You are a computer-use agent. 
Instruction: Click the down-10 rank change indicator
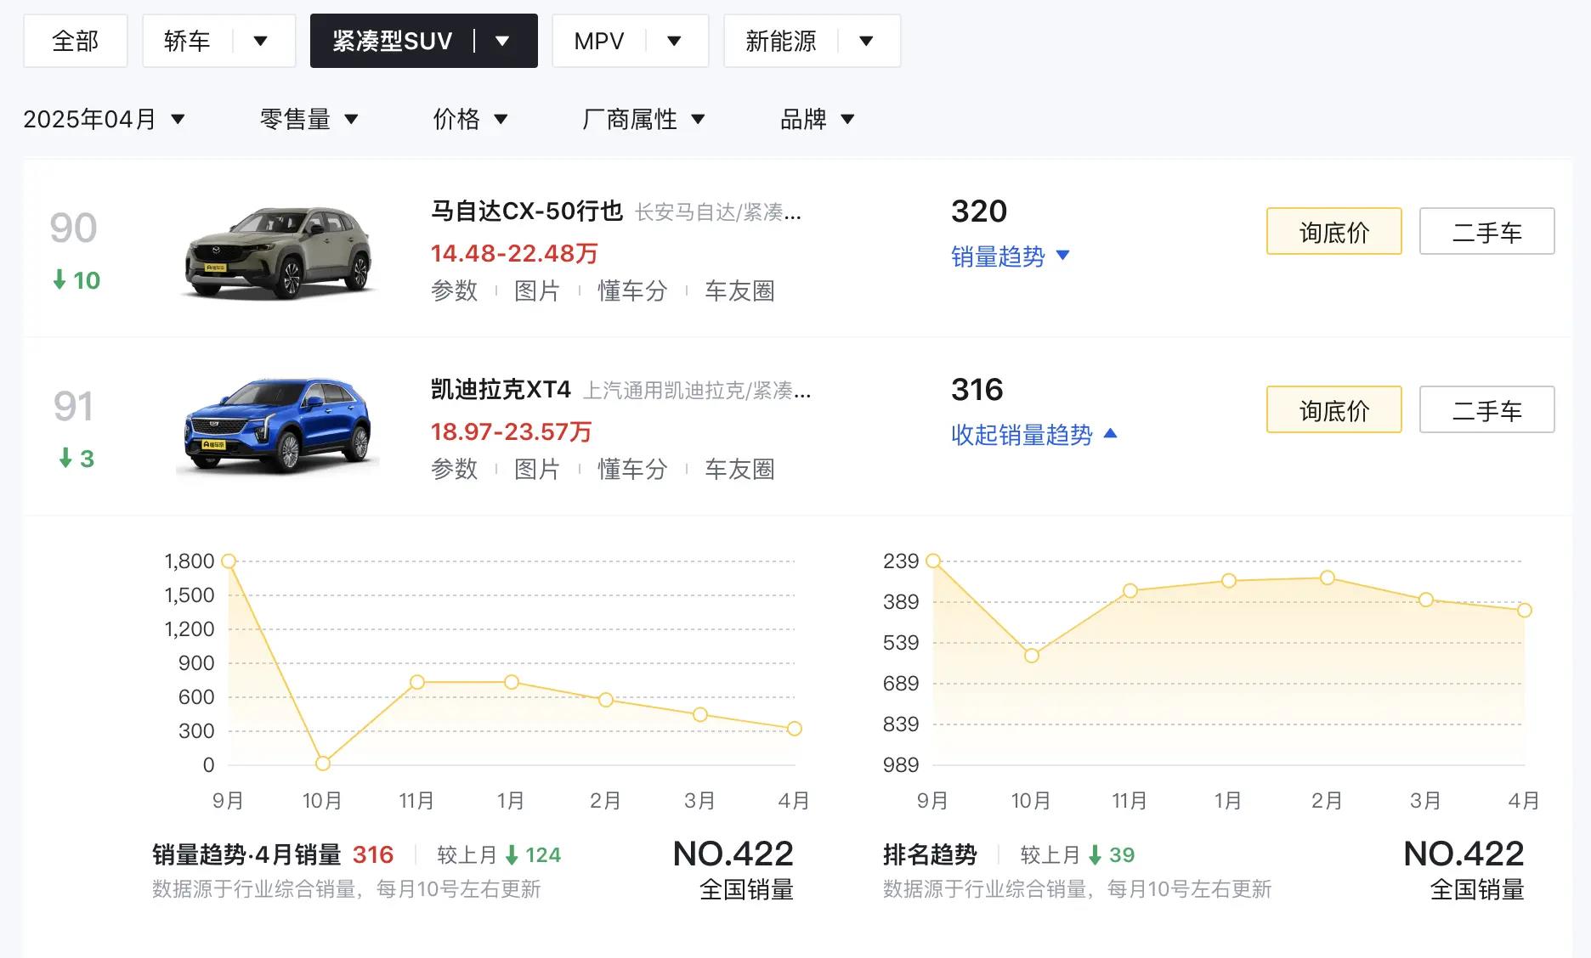pyautogui.click(x=76, y=280)
